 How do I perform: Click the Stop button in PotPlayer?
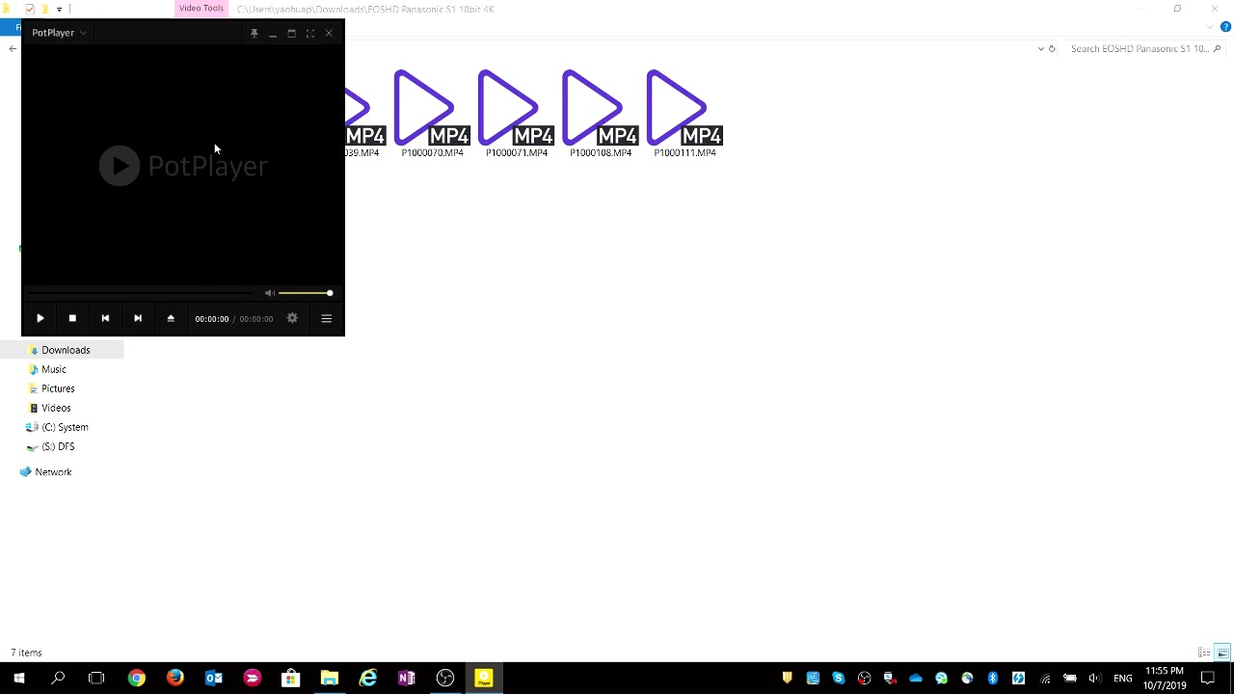point(72,318)
